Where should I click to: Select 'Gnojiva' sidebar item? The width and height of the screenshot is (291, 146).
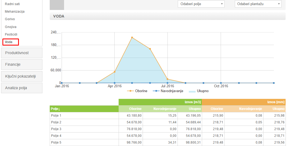pos(11,27)
